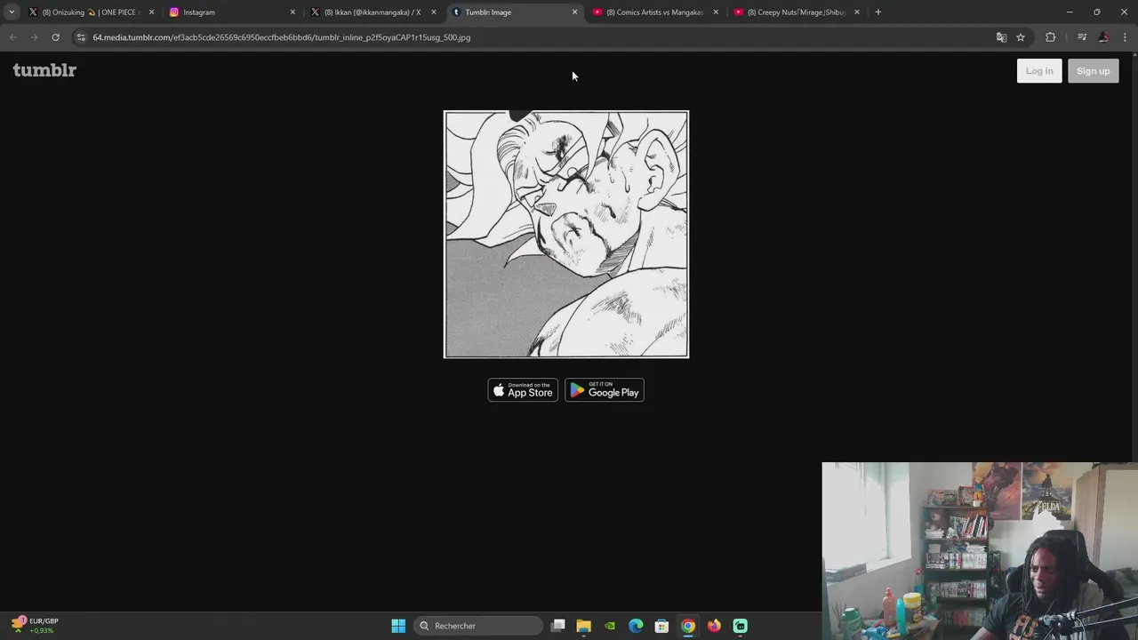Screen dimensions: 1138x640
Task: Go forward to the next page
Action: tap(34, 37)
